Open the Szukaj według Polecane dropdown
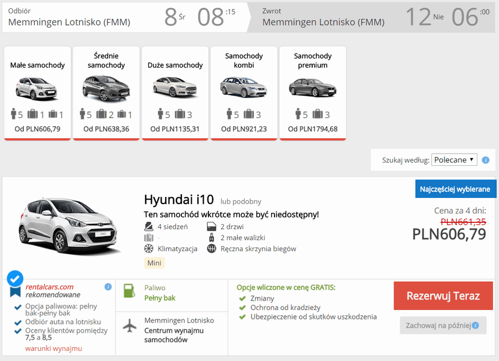 coord(454,160)
